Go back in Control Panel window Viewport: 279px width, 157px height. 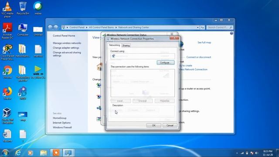click(x=51, y=27)
